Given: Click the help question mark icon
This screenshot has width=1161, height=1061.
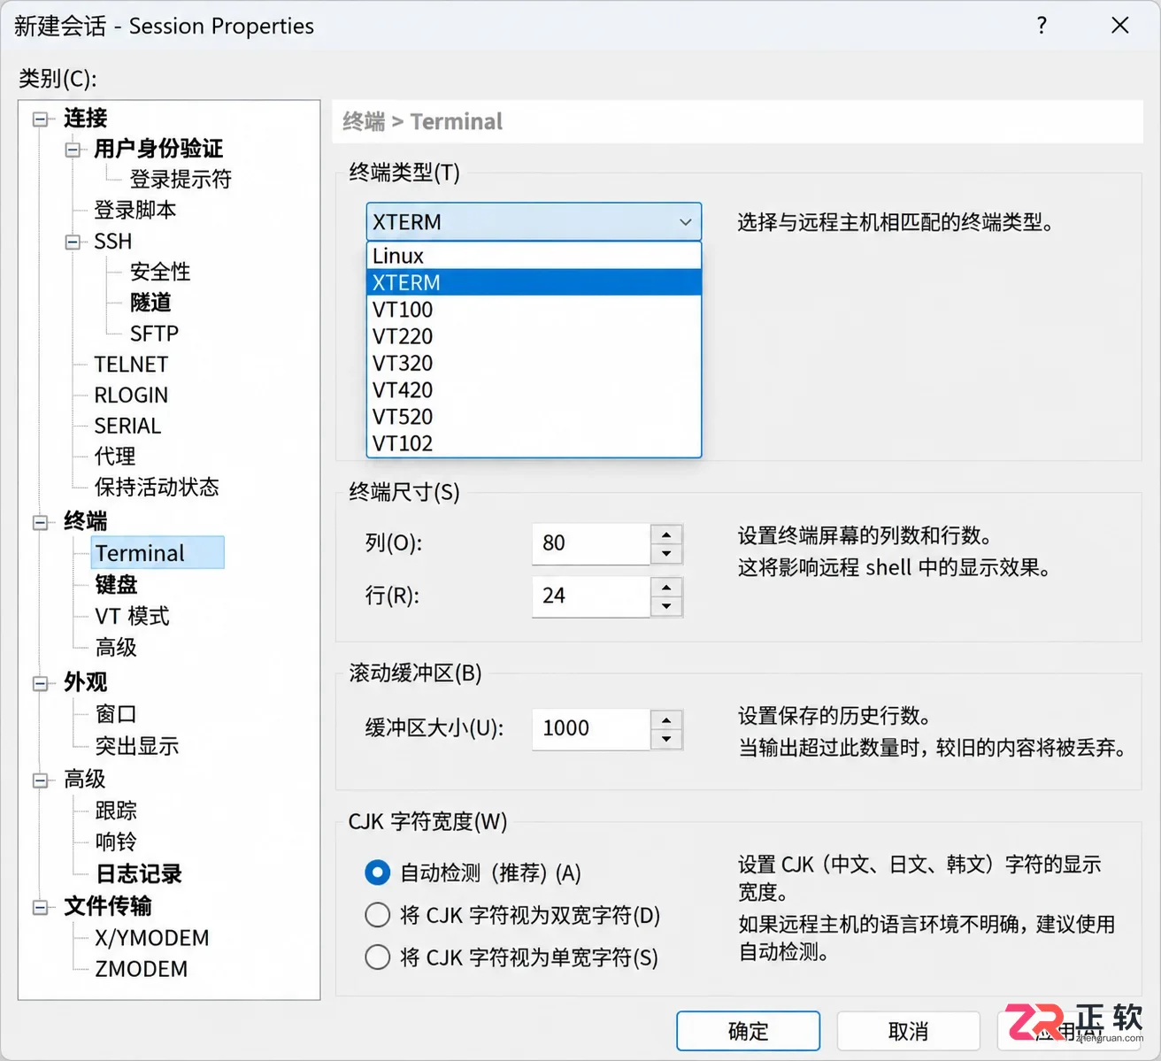Looking at the screenshot, I should coord(1042,26).
